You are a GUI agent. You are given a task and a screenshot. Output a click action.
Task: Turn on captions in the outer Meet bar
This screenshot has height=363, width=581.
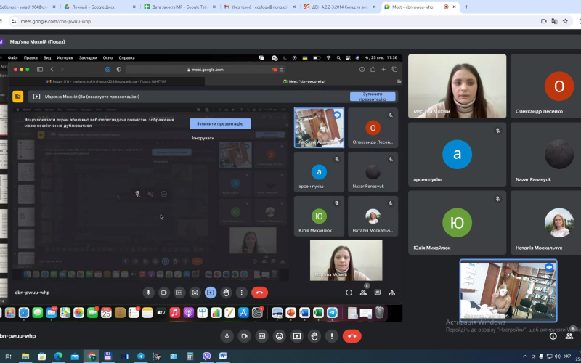point(261,336)
